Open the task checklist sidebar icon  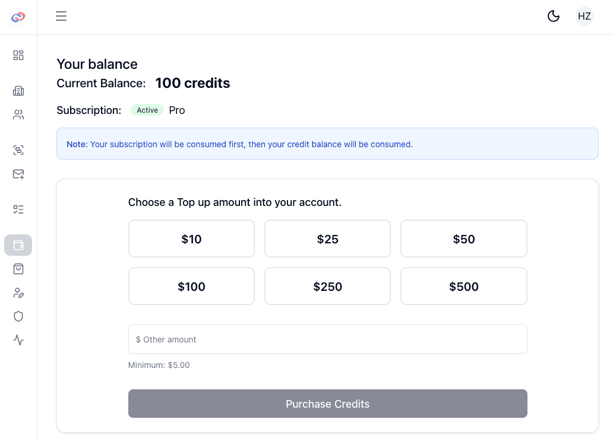pos(18,210)
